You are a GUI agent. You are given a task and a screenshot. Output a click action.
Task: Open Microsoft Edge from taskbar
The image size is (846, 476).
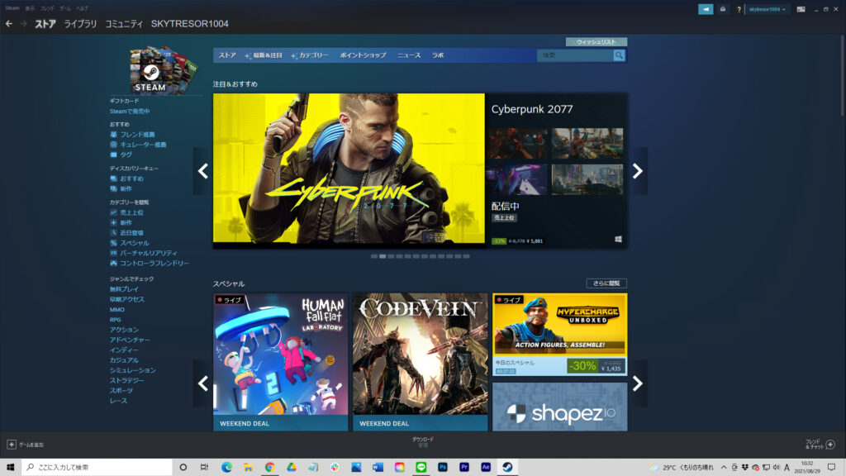click(x=226, y=467)
